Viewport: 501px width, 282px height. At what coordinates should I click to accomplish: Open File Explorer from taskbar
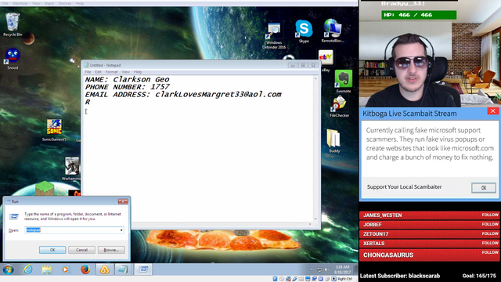[x=47, y=269]
